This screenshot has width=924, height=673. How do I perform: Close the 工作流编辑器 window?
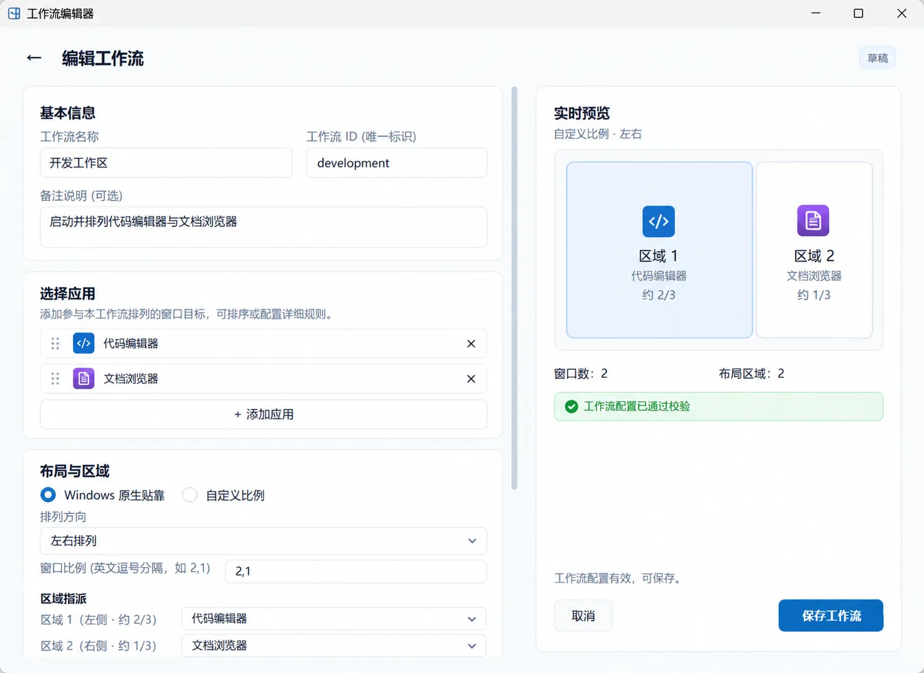point(901,13)
